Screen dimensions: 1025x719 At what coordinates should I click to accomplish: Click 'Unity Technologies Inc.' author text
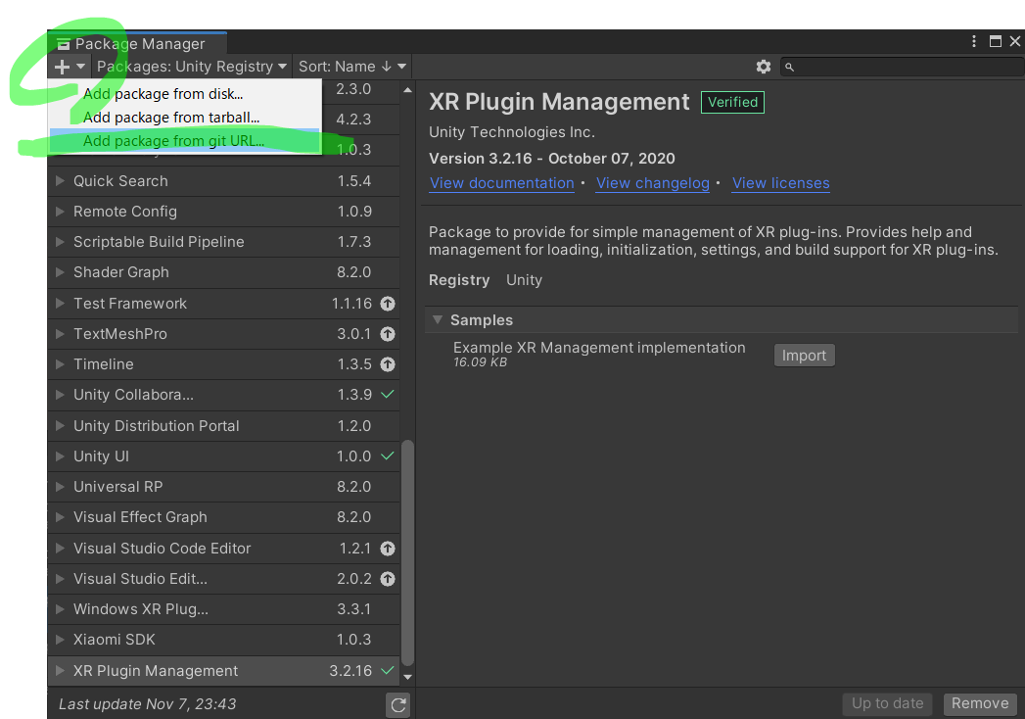512,132
